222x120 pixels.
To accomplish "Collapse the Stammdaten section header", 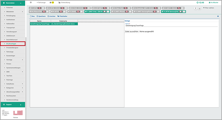I will [13, 3].
